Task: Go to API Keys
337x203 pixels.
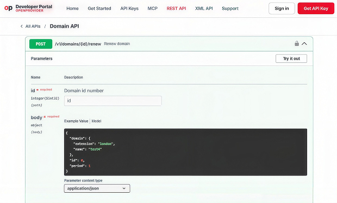Action: 129,8
